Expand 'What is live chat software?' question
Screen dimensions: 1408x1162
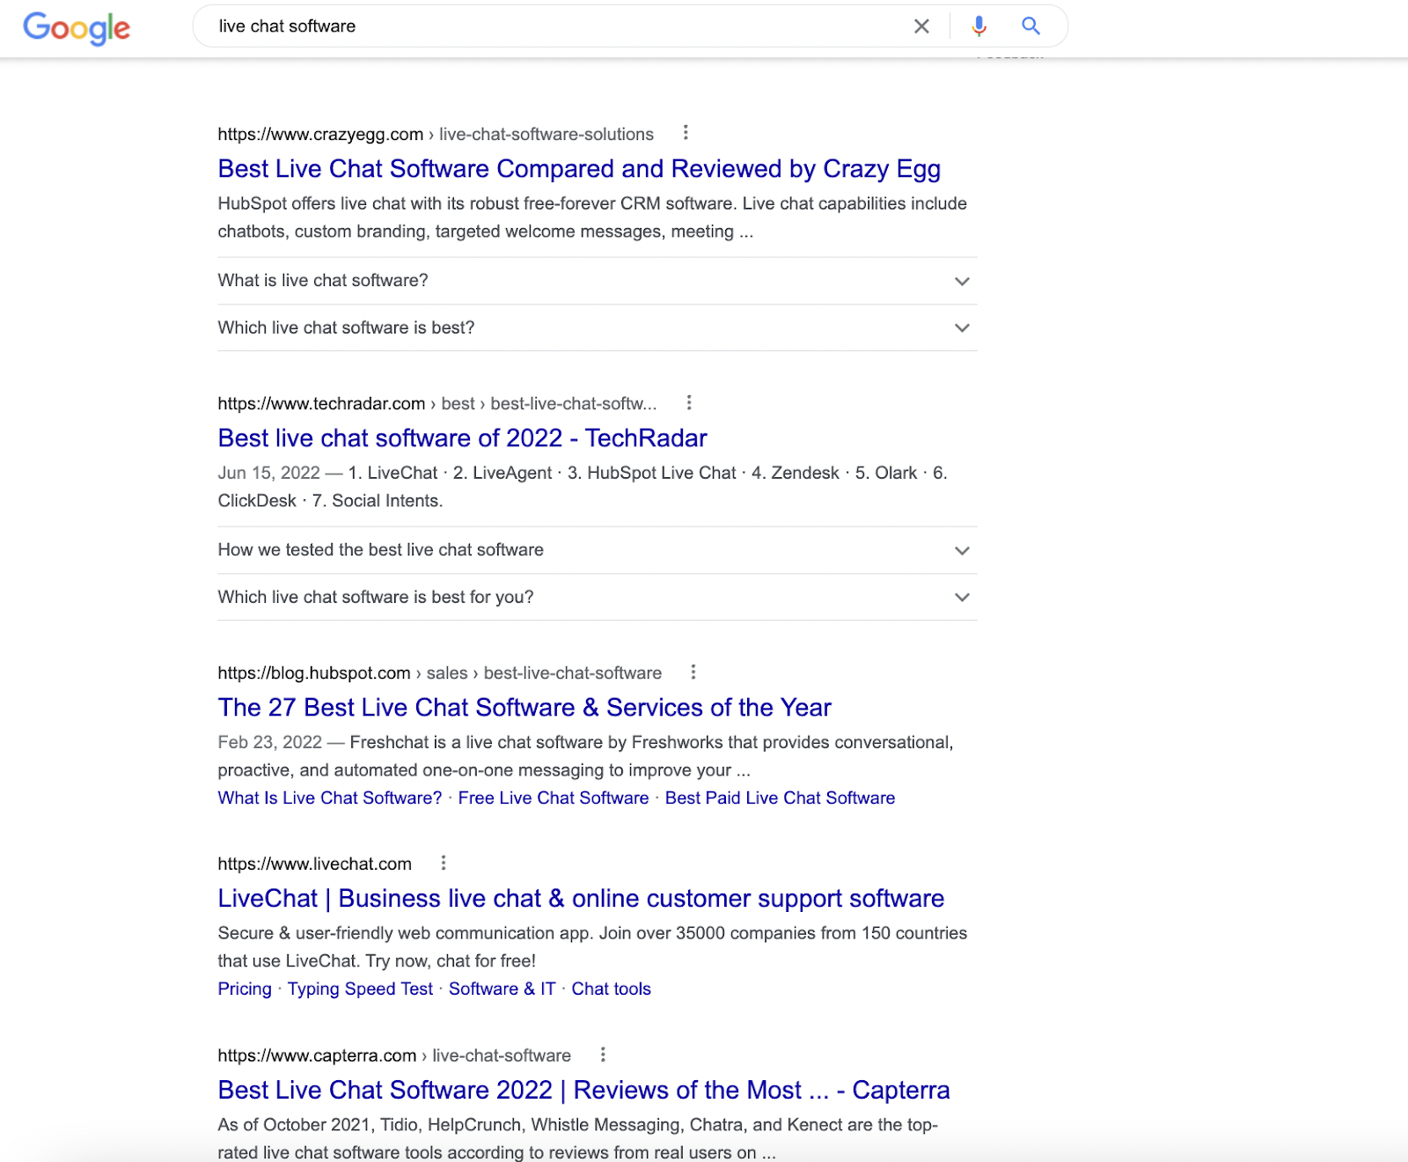coord(598,281)
